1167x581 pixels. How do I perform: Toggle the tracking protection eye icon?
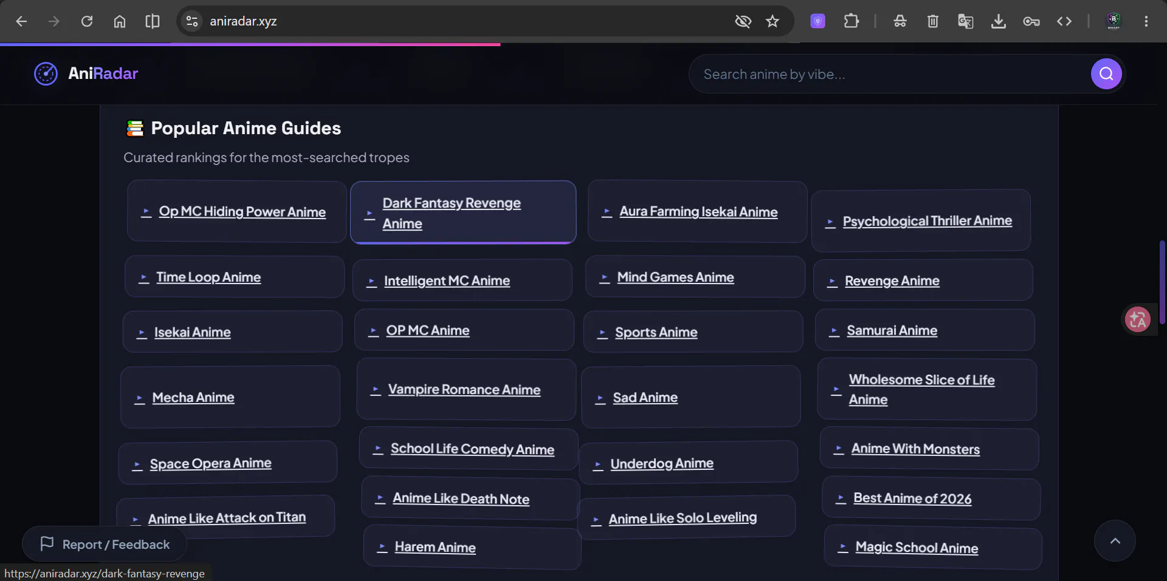pos(743,21)
